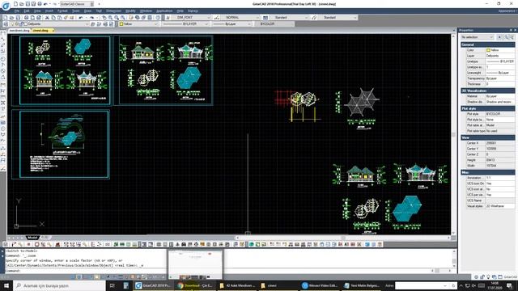Image resolution: width=518 pixels, height=291 pixels.
Task: Click the Make Object's Layer Current icon
Action: (92, 24)
